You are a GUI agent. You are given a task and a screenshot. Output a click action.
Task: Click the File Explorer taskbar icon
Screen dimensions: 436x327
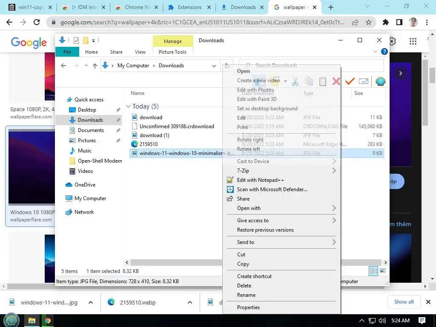tap(32, 321)
